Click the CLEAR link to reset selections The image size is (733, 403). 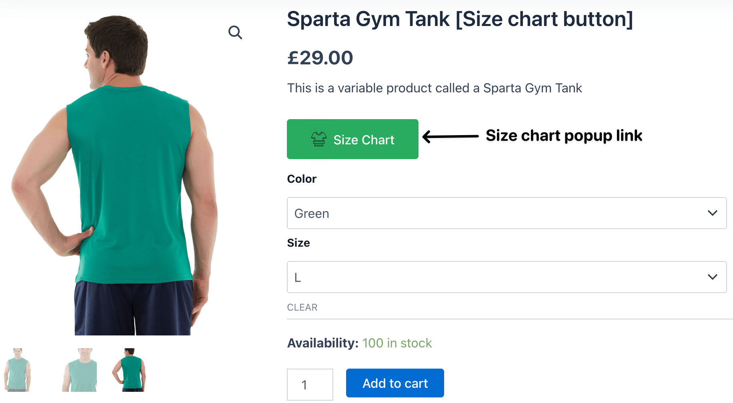[302, 307]
